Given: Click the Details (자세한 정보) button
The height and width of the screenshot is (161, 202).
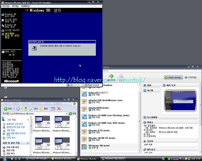Looking at the screenshot, I should click(174, 77).
